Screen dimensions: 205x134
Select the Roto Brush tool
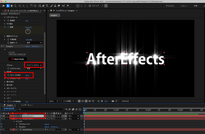click(x=63, y=6)
